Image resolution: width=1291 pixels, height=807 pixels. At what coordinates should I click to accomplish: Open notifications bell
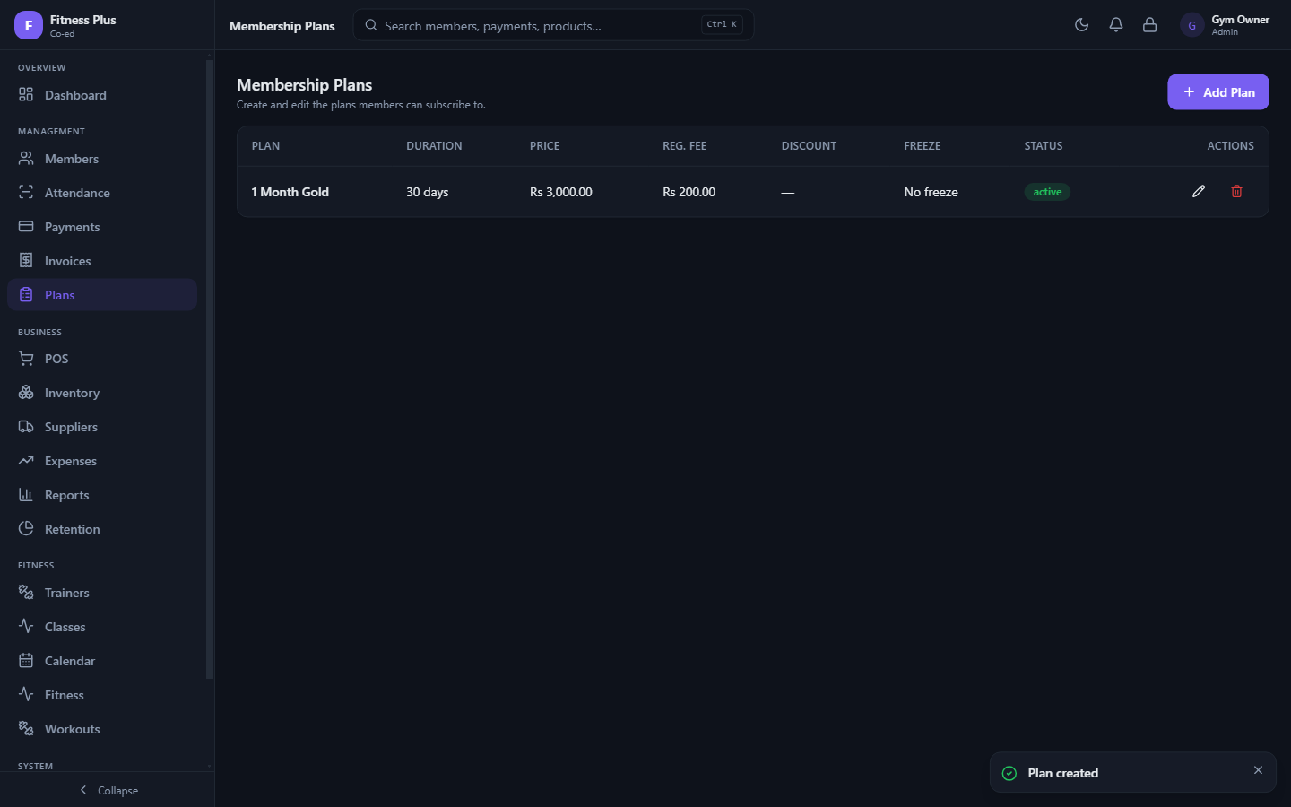1115,25
